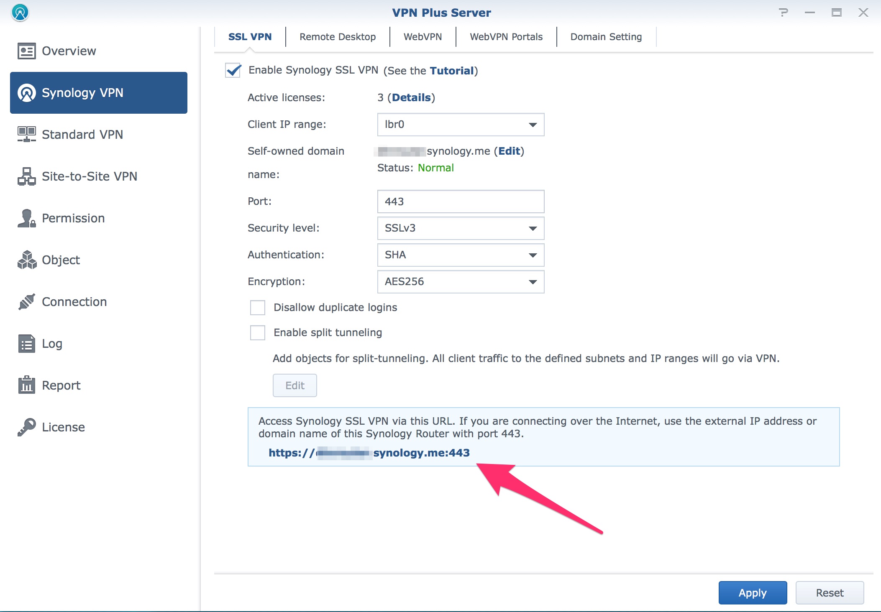Open the active licenses Details link
This screenshot has height=612, width=881.
click(411, 97)
